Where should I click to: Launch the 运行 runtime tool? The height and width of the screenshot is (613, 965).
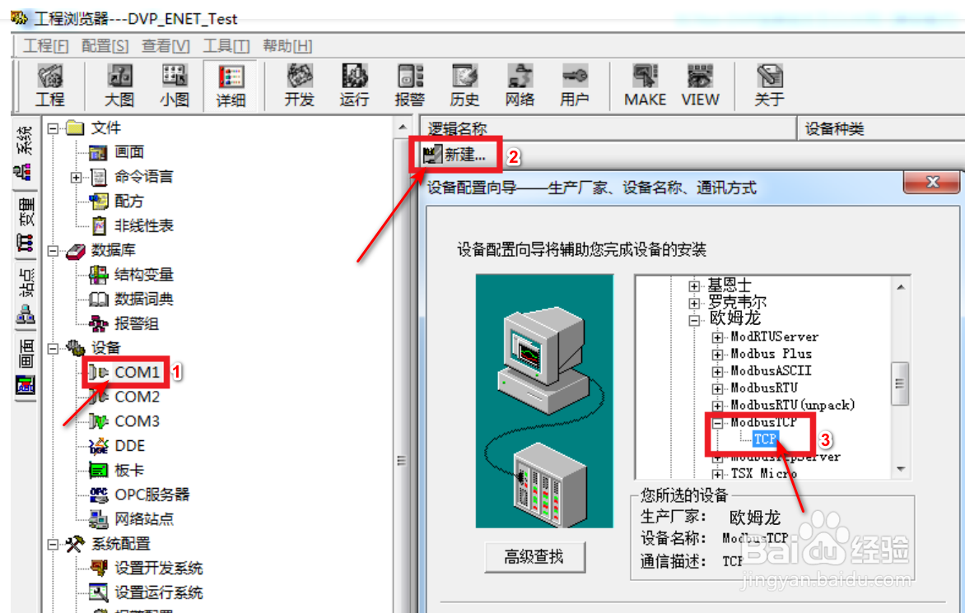(x=355, y=86)
